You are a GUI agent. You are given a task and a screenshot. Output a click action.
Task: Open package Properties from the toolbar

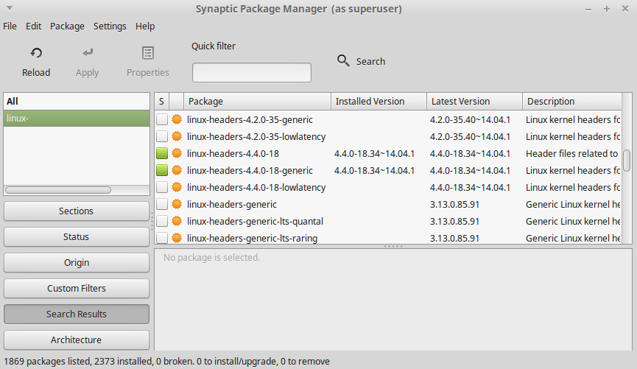coord(148,54)
